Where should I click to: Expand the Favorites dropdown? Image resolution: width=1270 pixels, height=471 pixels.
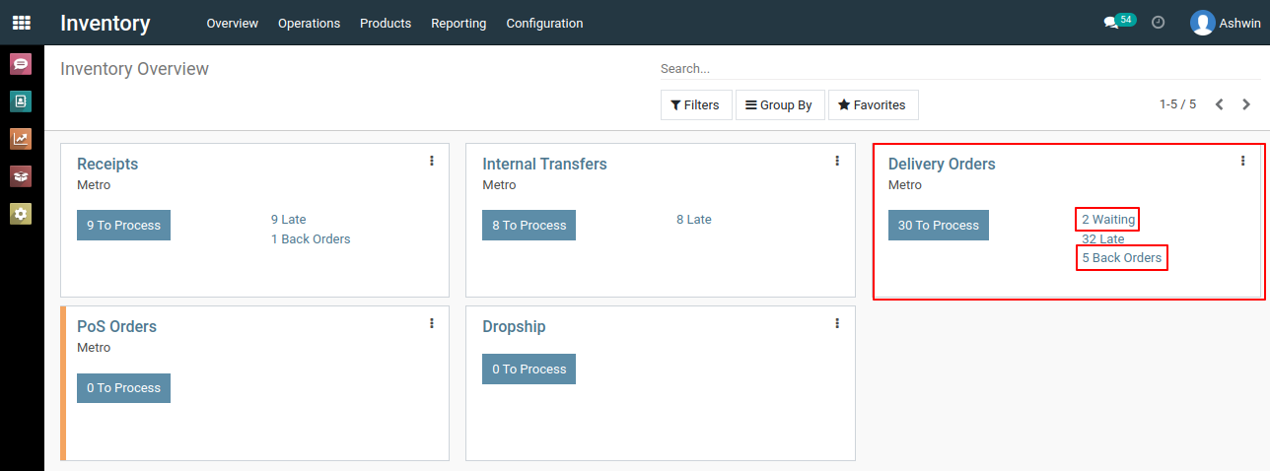[874, 104]
